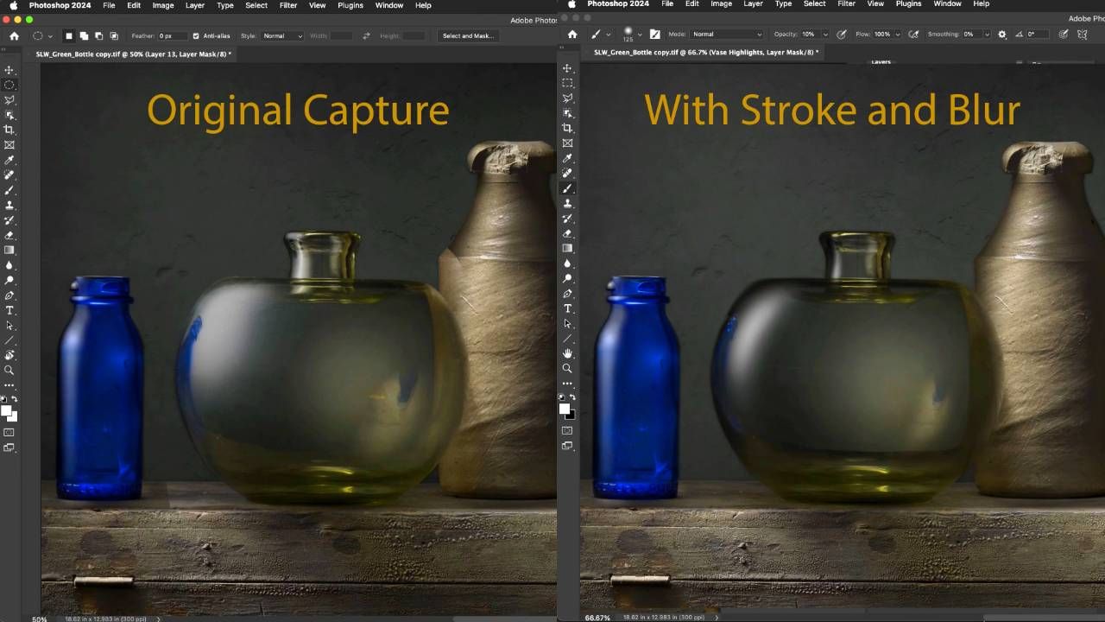The height and width of the screenshot is (622, 1105).
Task: Open smoothing options gear in right options bar
Action: point(1002,35)
